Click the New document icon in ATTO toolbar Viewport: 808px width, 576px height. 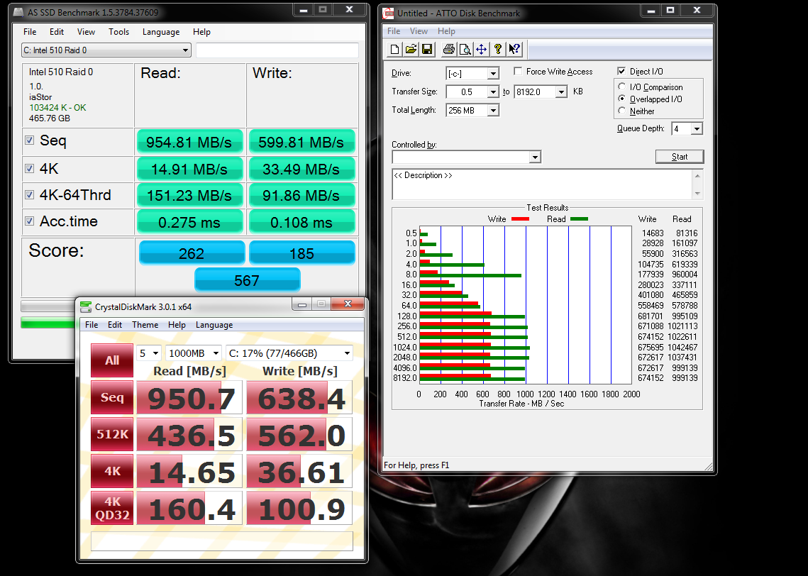point(394,49)
